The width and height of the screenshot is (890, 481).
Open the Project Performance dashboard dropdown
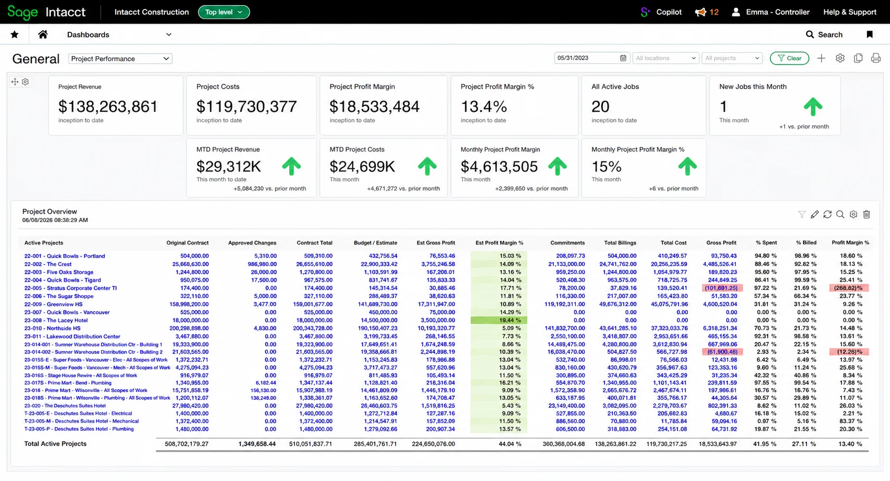120,59
